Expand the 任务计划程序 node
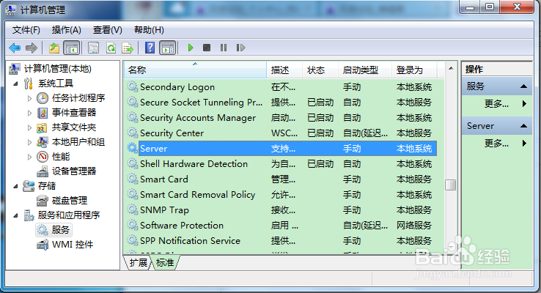The height and width of the screenshot is (293, 541). [x=29, y=98]
